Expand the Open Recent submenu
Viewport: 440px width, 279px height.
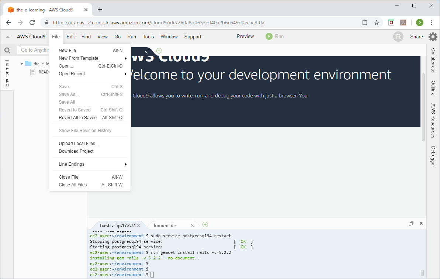coord(126,74)
